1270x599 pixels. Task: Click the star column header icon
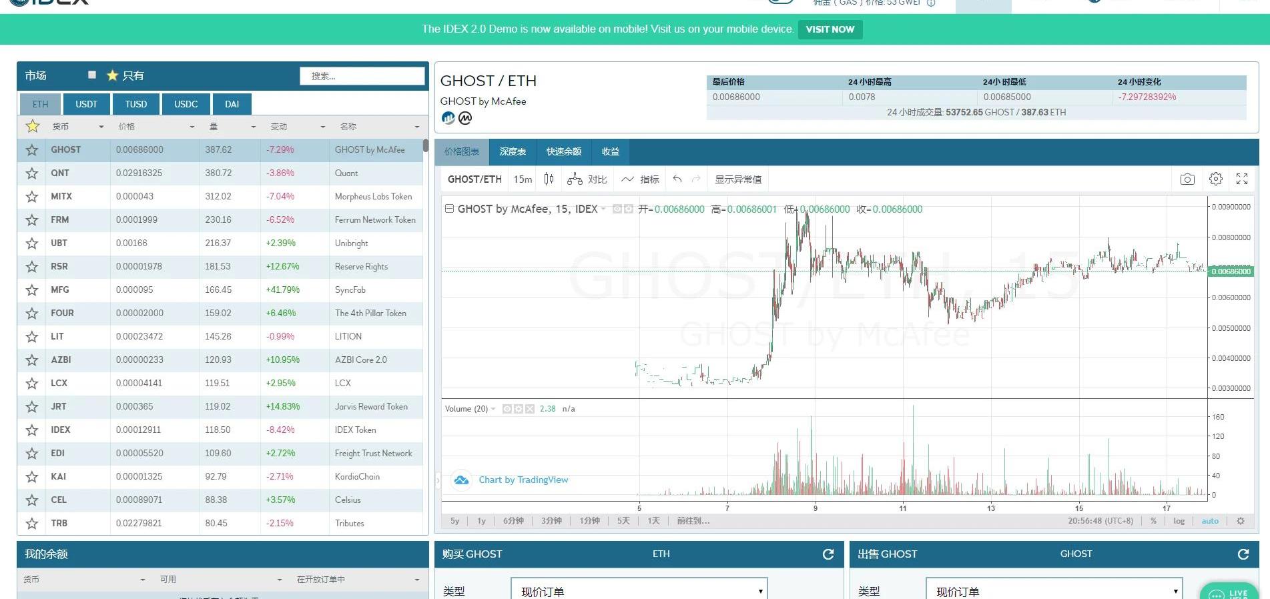tap(32, 126)
